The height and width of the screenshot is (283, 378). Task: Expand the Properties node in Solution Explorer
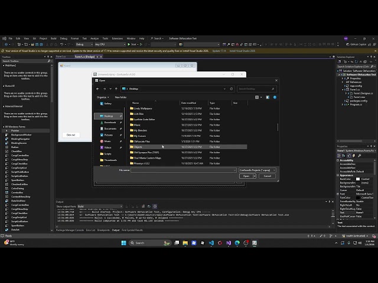coord(343,78)
